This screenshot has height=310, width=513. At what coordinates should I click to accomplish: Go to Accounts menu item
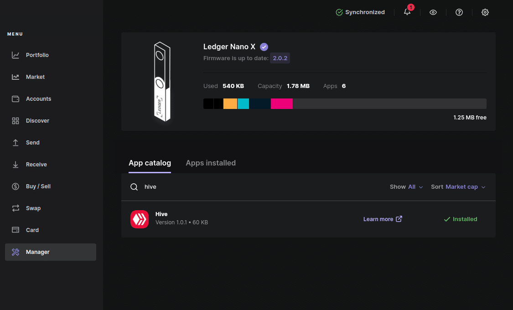click(50, 99)
